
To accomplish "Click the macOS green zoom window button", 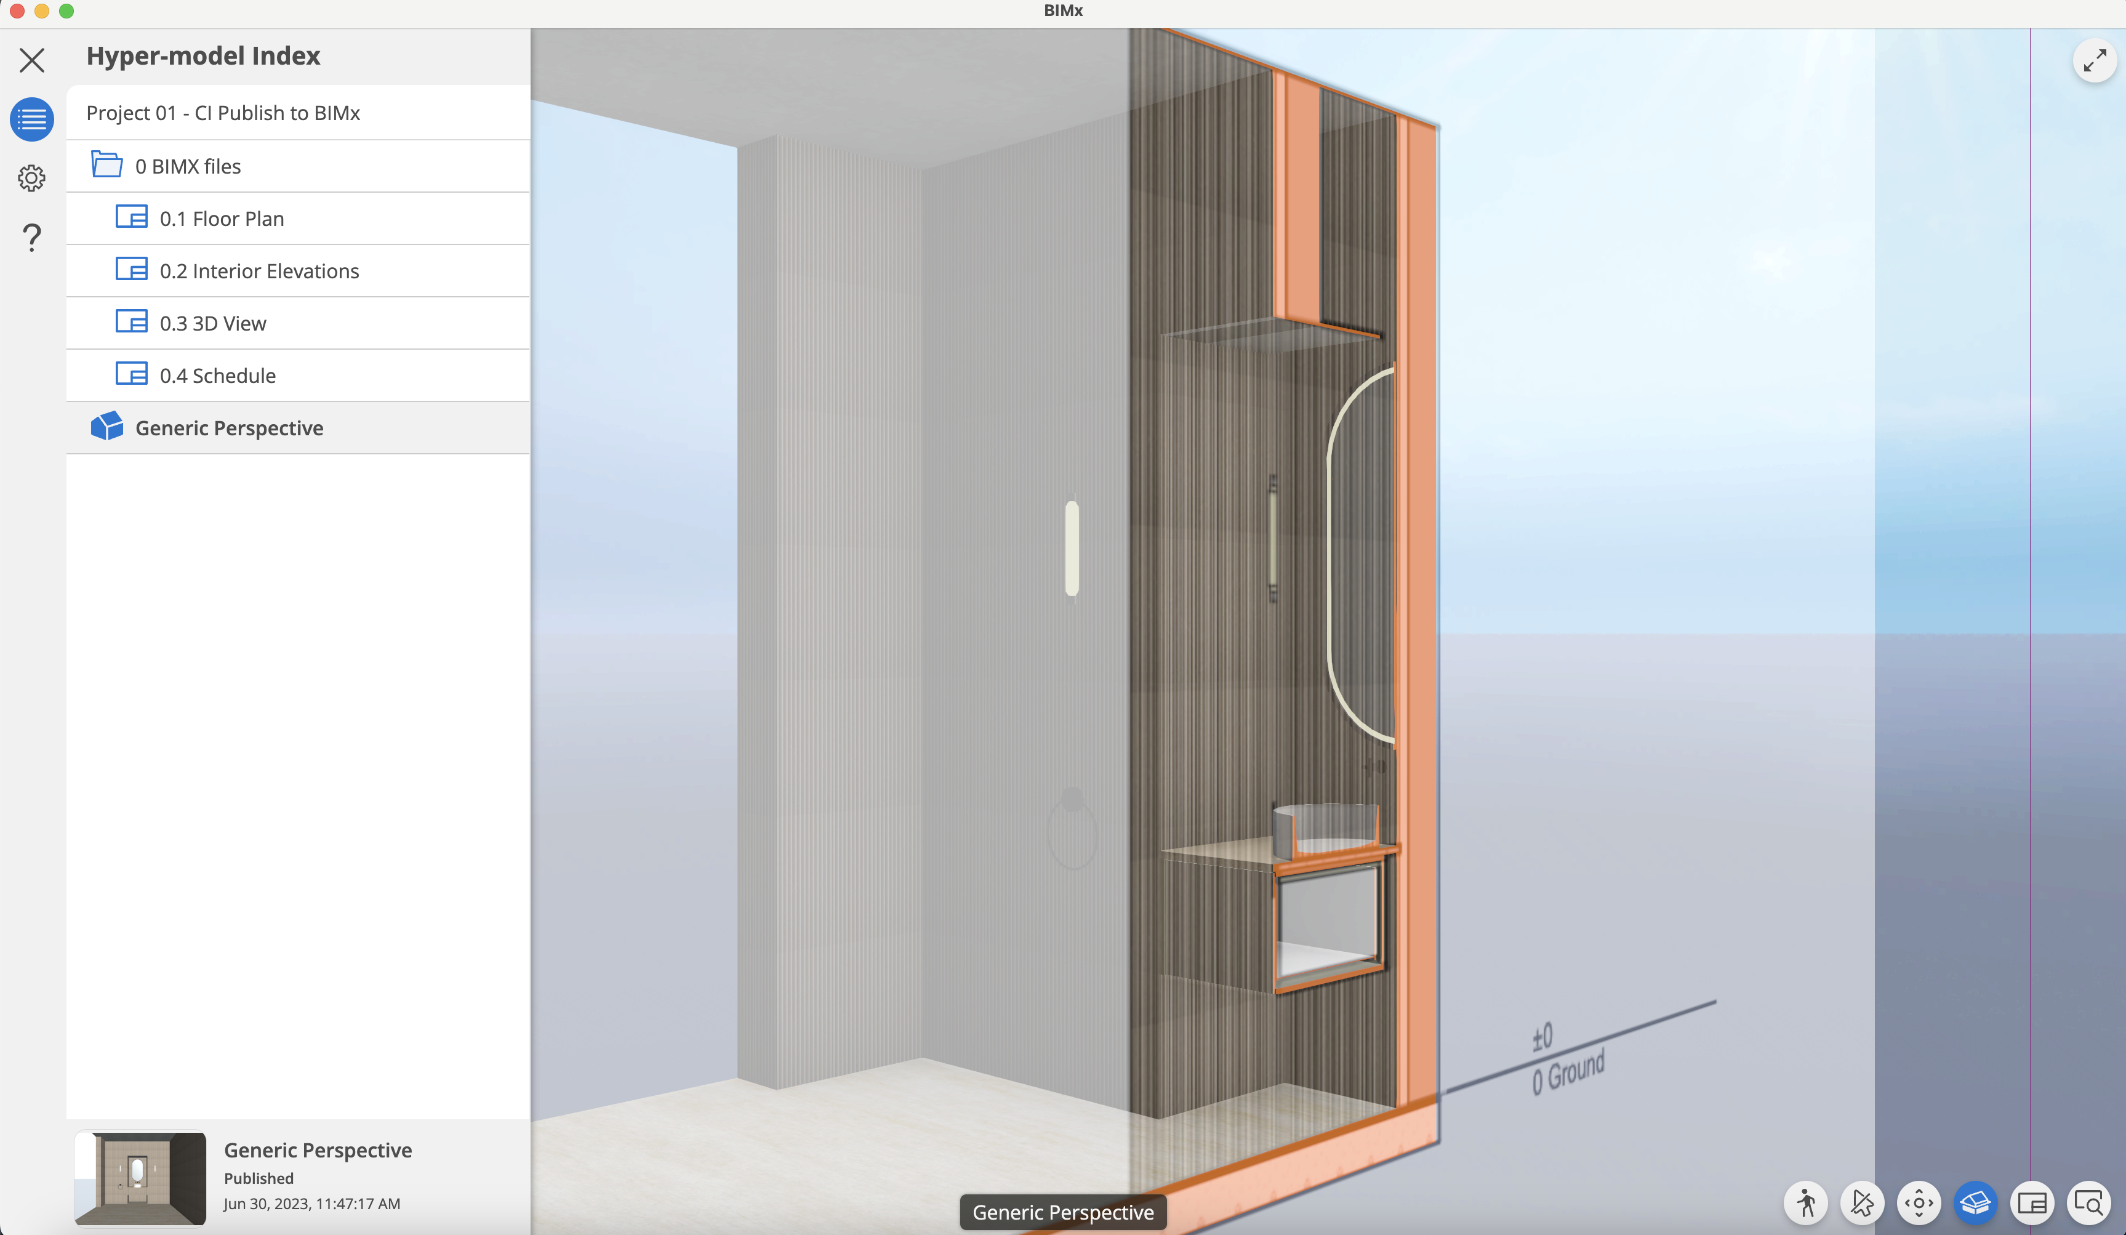I will click(x=66, y=11).
